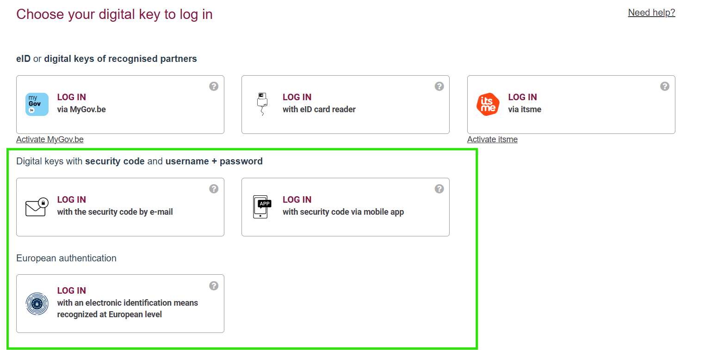Click the mobile app phone icon
The image size is (711, 350).
262,207
